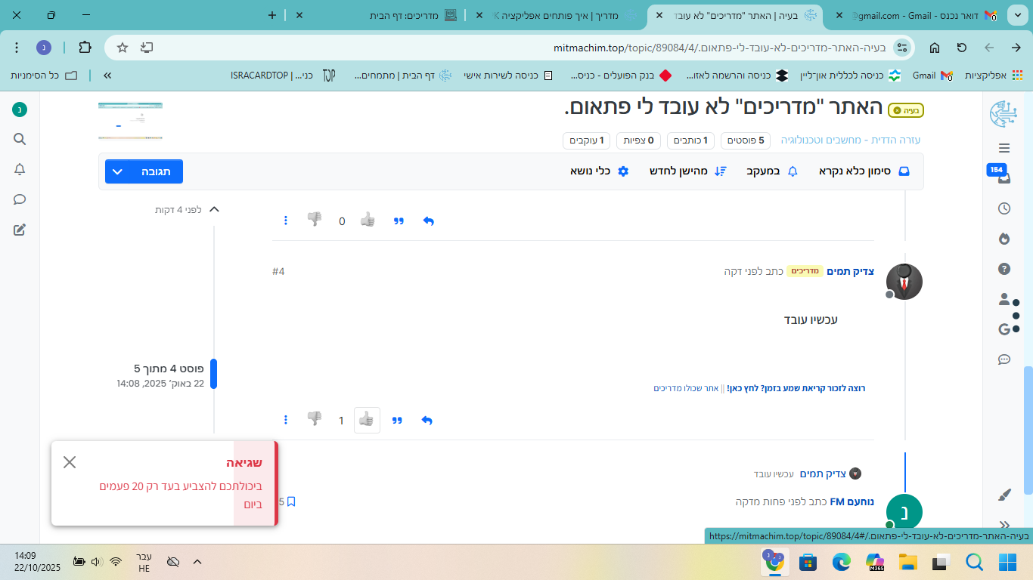Viewport: 1033px width, 580px height.
Task: Open the notifications bell in the sidebar
Action: coord(19,169)
